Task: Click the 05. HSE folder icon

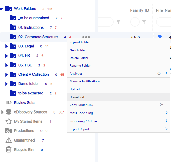Action: [13, 65]
